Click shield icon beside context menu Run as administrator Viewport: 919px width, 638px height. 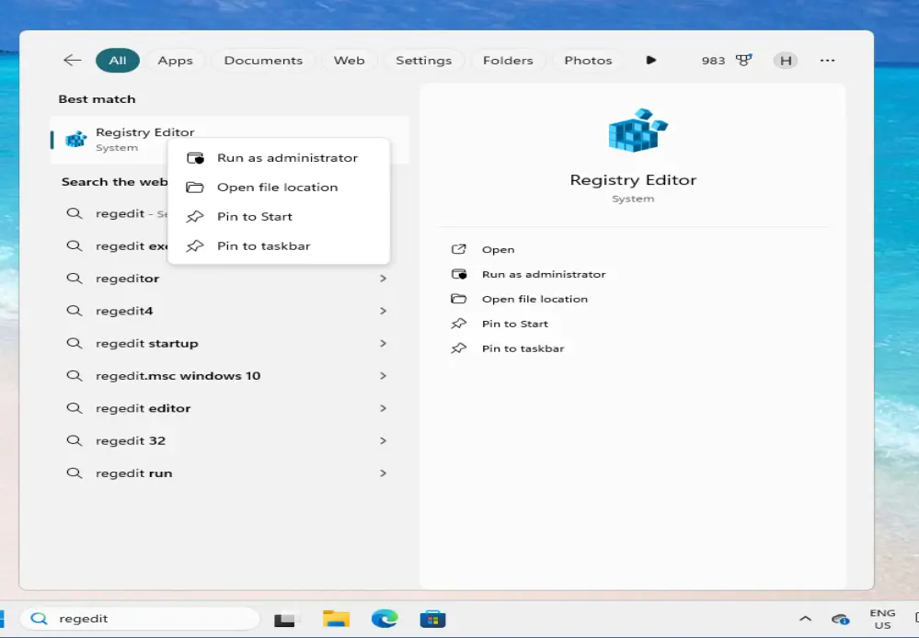point(195,157)
